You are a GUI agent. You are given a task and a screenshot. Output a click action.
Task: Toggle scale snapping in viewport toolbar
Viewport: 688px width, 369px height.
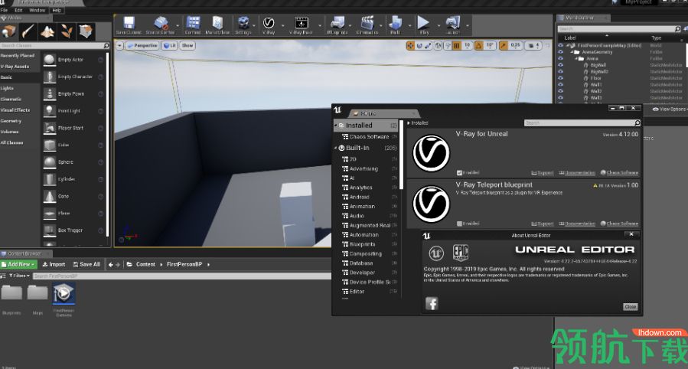tap(504, 45)
